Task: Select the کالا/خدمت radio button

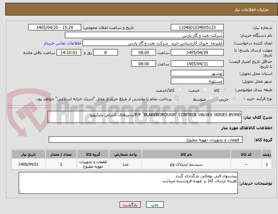Action: tap(180, 90)
